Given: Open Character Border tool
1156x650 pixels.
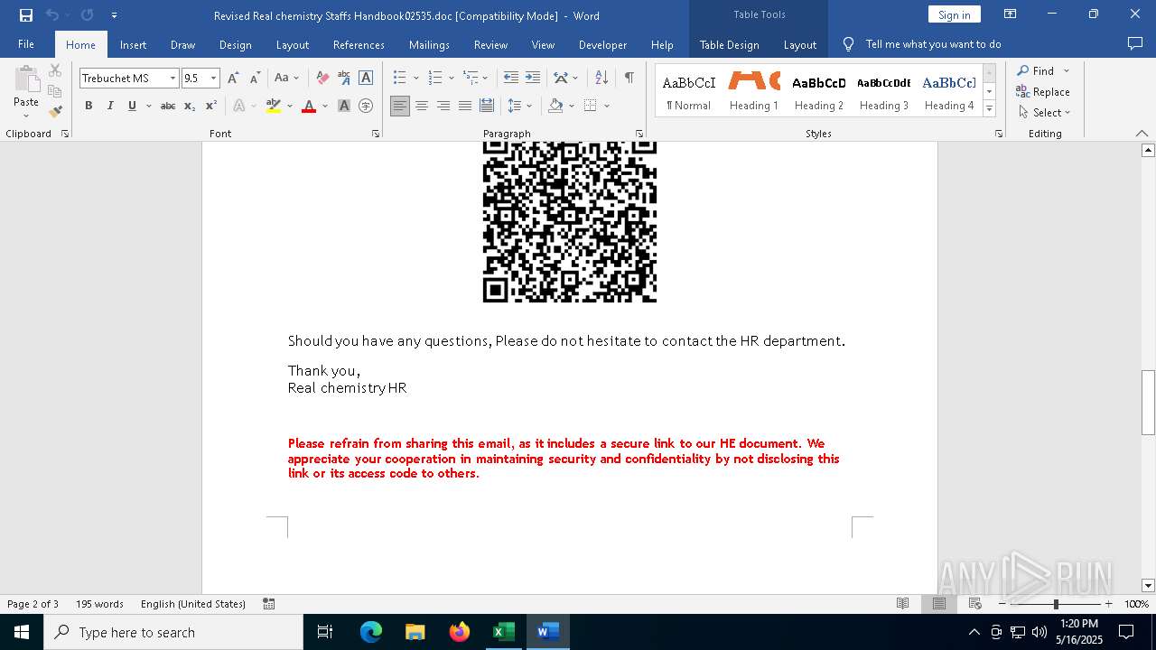Looking at the screenshot, I should click(x=366, y=79).
